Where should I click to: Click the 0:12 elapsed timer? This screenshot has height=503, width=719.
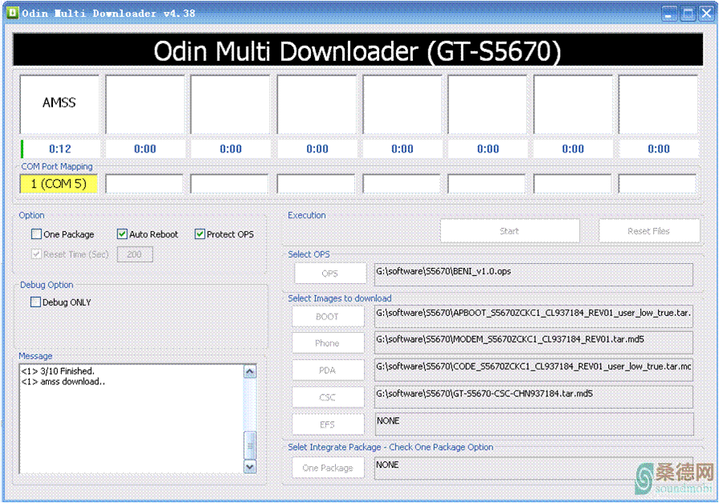tap(60, 149)
